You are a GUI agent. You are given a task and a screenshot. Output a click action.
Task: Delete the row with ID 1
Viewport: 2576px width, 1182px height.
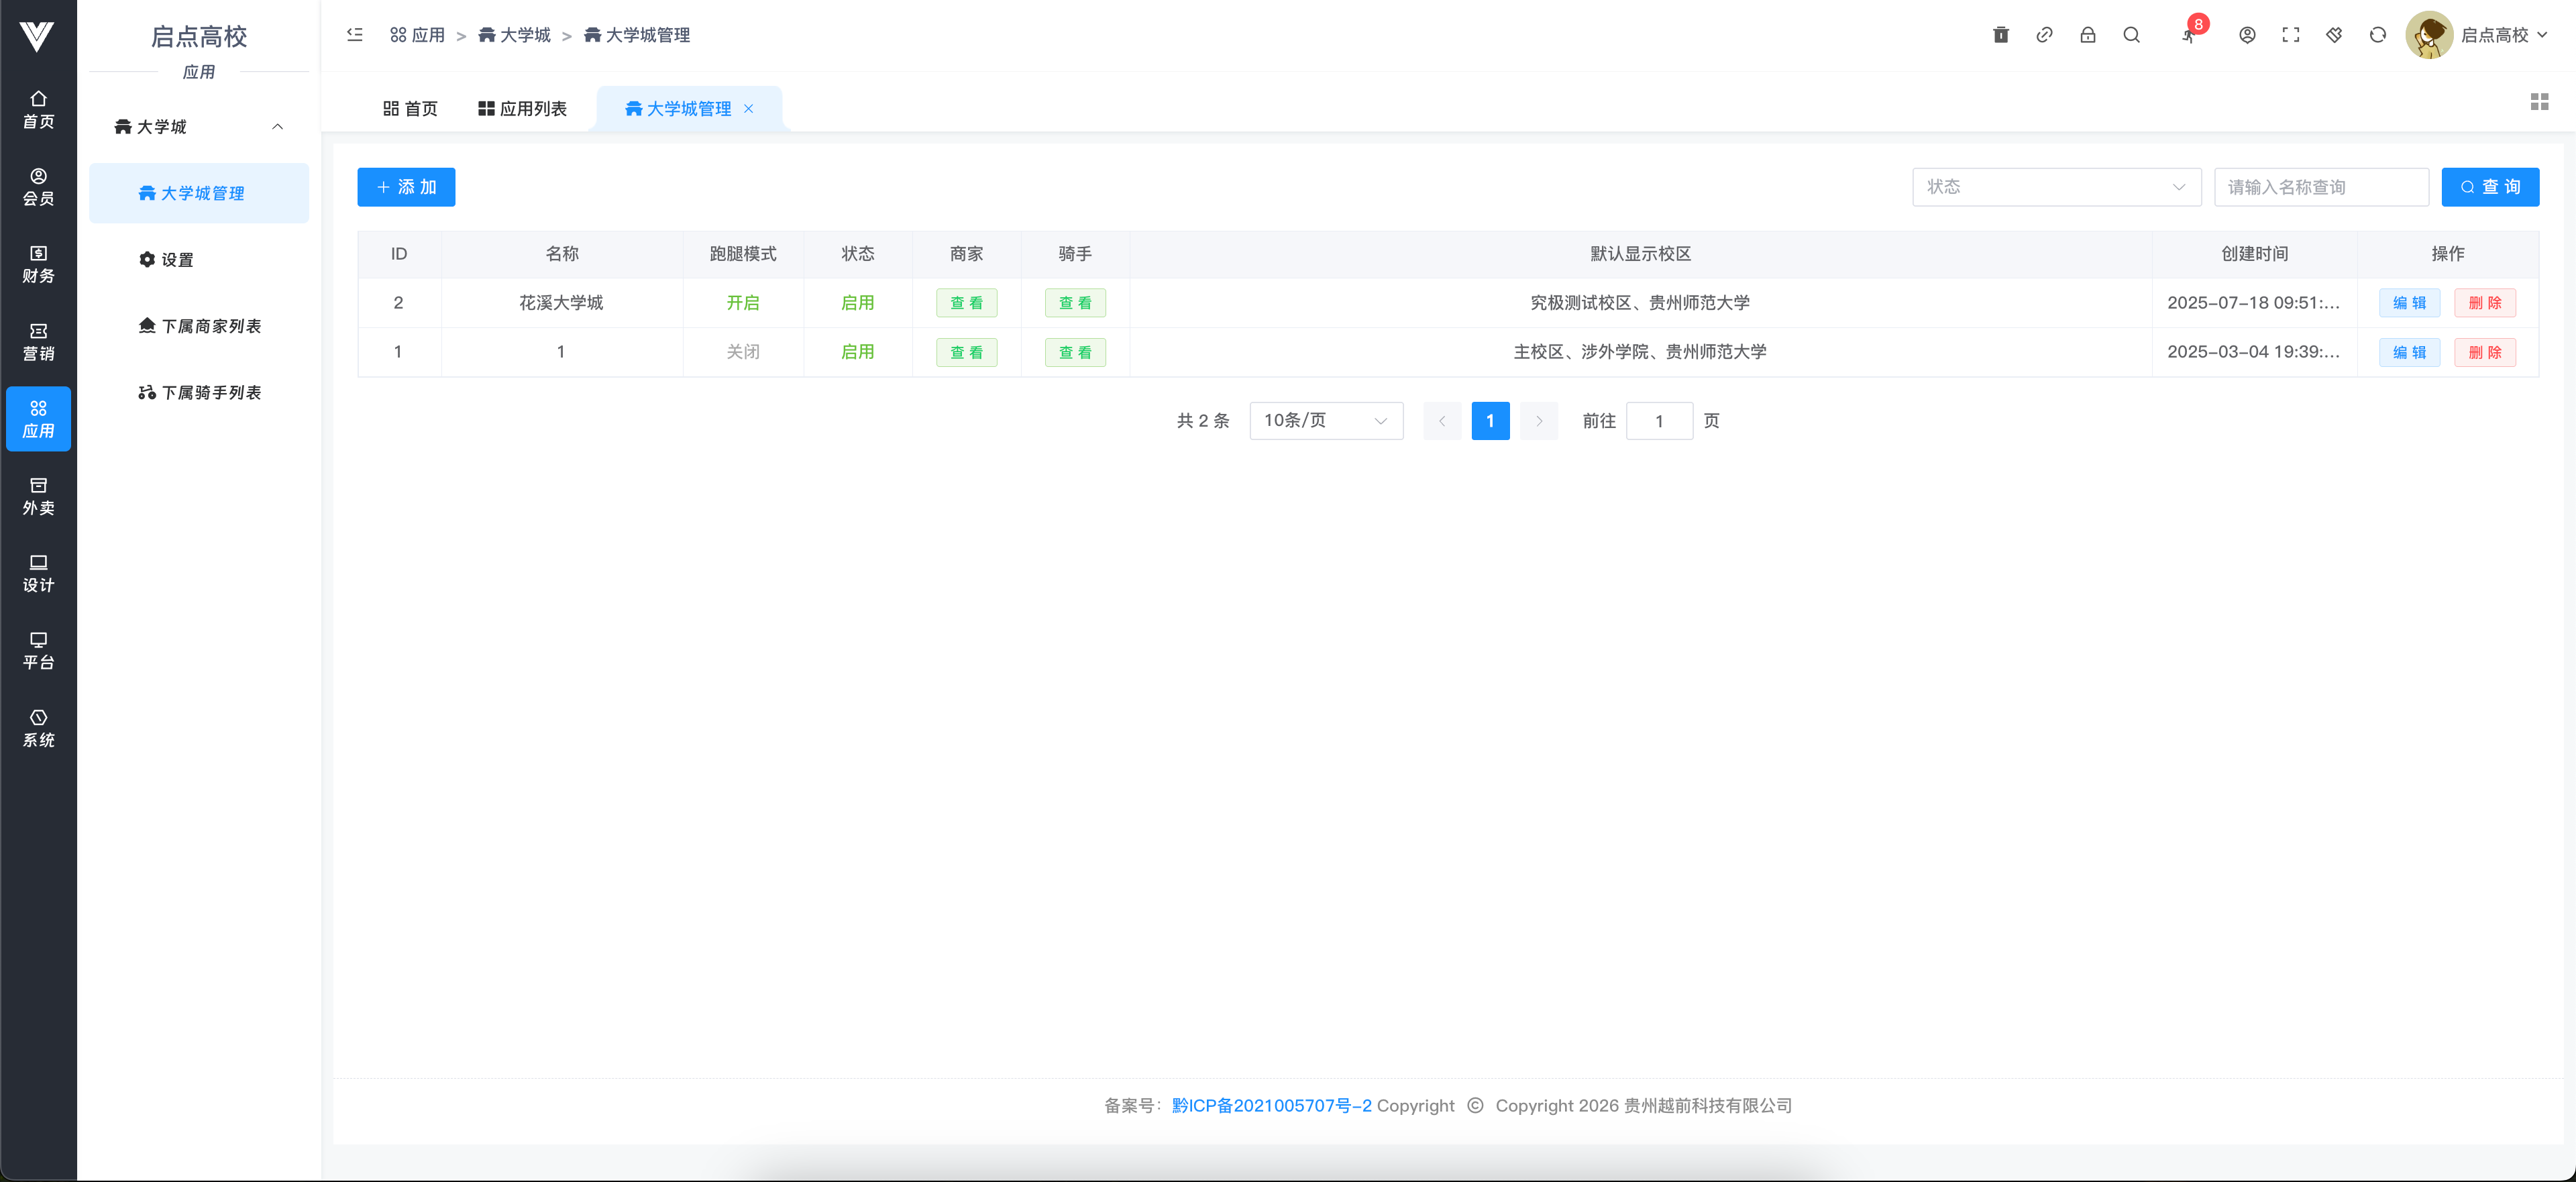[2485, 352]
